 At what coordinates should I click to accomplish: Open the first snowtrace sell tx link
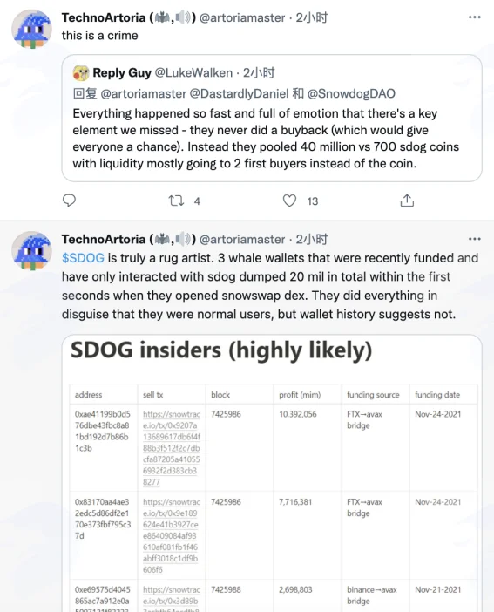[x=172, y=448]
